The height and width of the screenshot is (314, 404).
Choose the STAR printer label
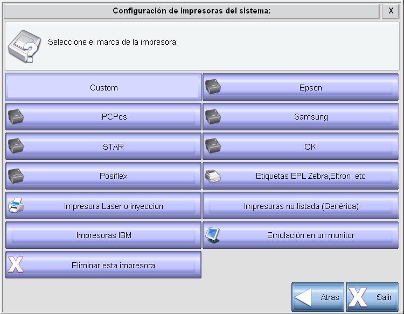[113, 146]
